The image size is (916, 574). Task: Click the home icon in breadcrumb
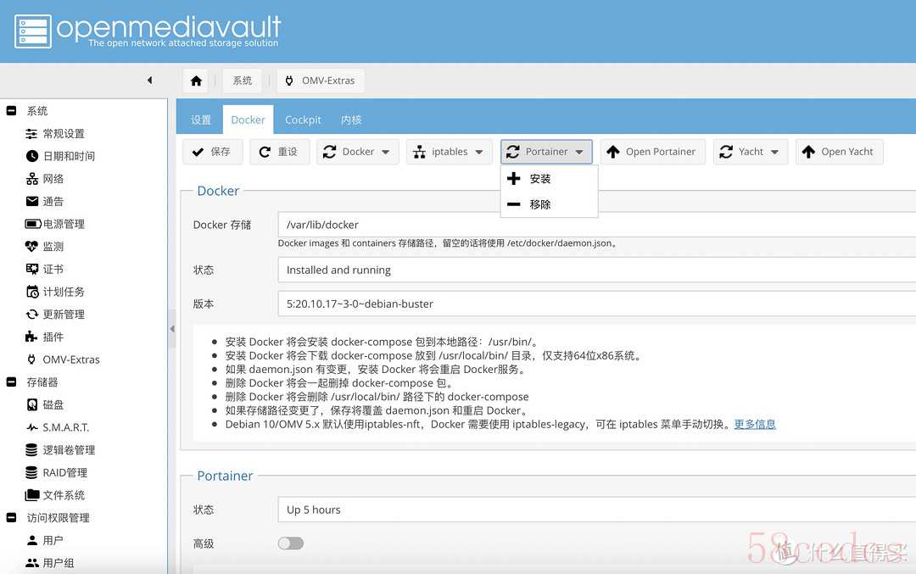[196, 81]
